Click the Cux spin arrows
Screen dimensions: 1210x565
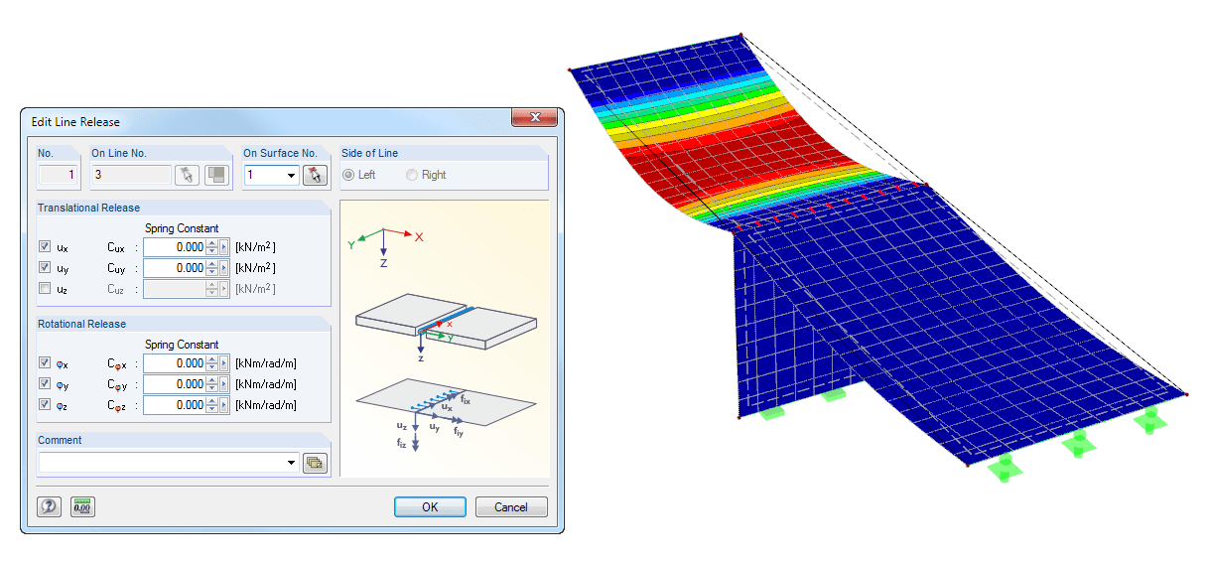click(211, 247)
